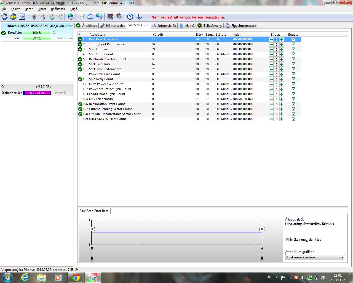This screenshot has width=353, height=283.
Task: Switch to the Hőmérséklet tab
Action: (112, 26)
